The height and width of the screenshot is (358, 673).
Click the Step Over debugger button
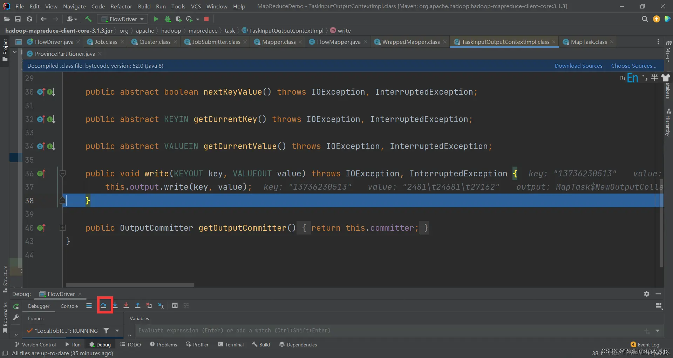pos(103,305)
